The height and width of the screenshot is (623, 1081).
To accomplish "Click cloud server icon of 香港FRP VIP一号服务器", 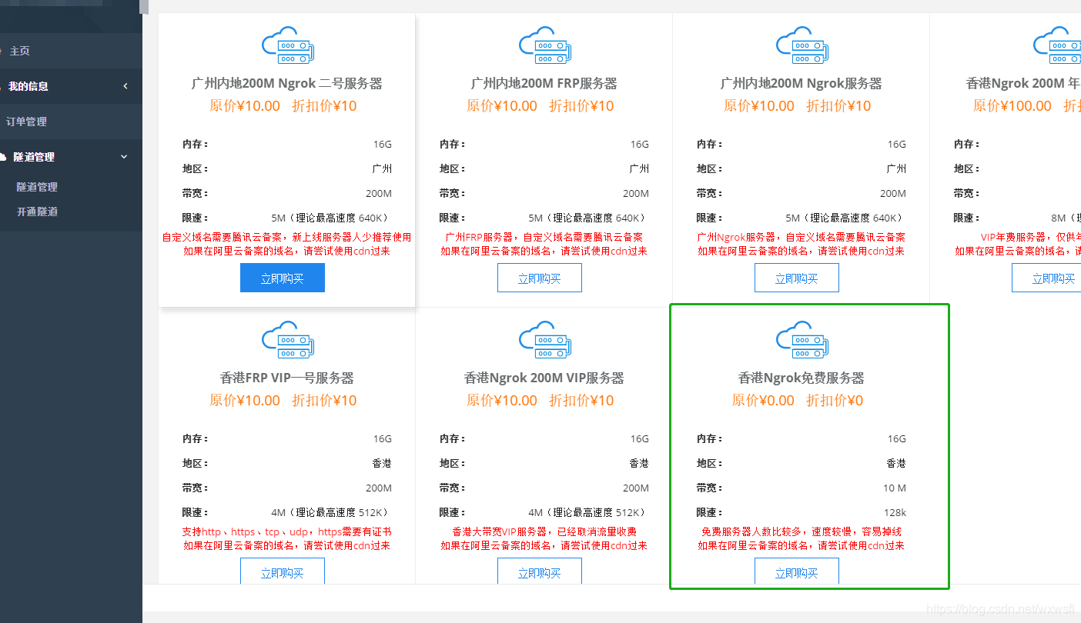I will tap(287, 340).
